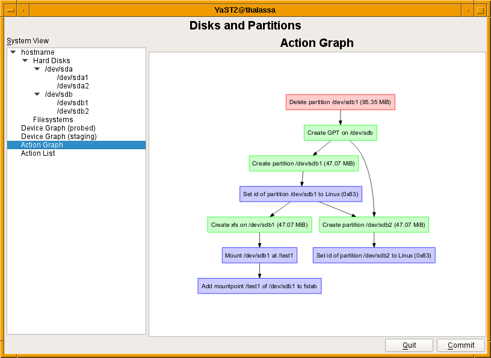Collapse the hostname tree node
The width and height of the screenshot is (491, 358).
coord(13,52)
